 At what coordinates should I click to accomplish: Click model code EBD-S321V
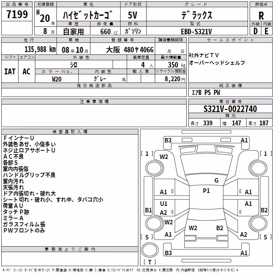point(196,32)
